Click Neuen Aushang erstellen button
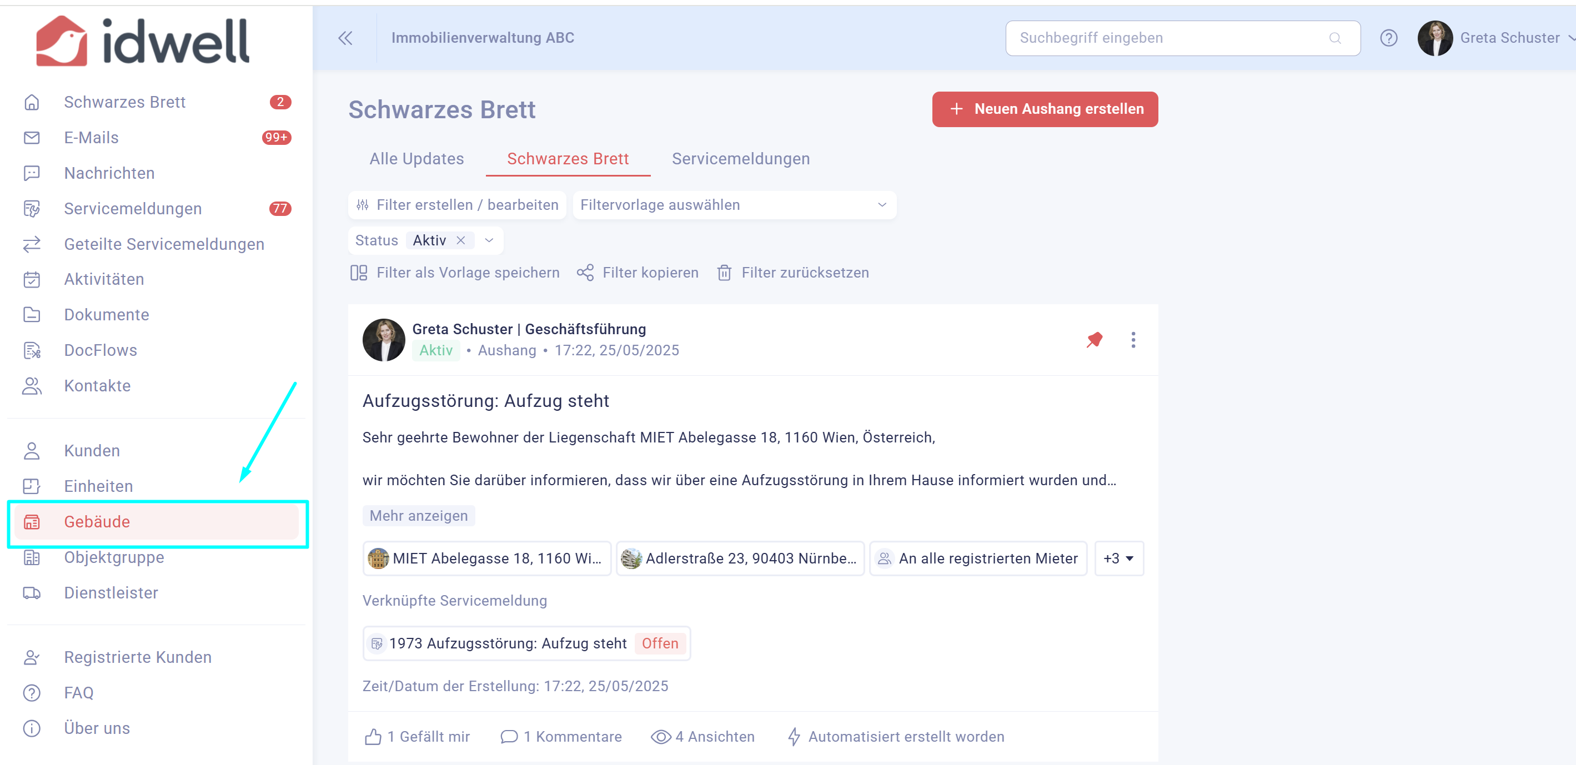Image resolution: width=1576 pixels, height=765 pixels. pos(1045,109)
